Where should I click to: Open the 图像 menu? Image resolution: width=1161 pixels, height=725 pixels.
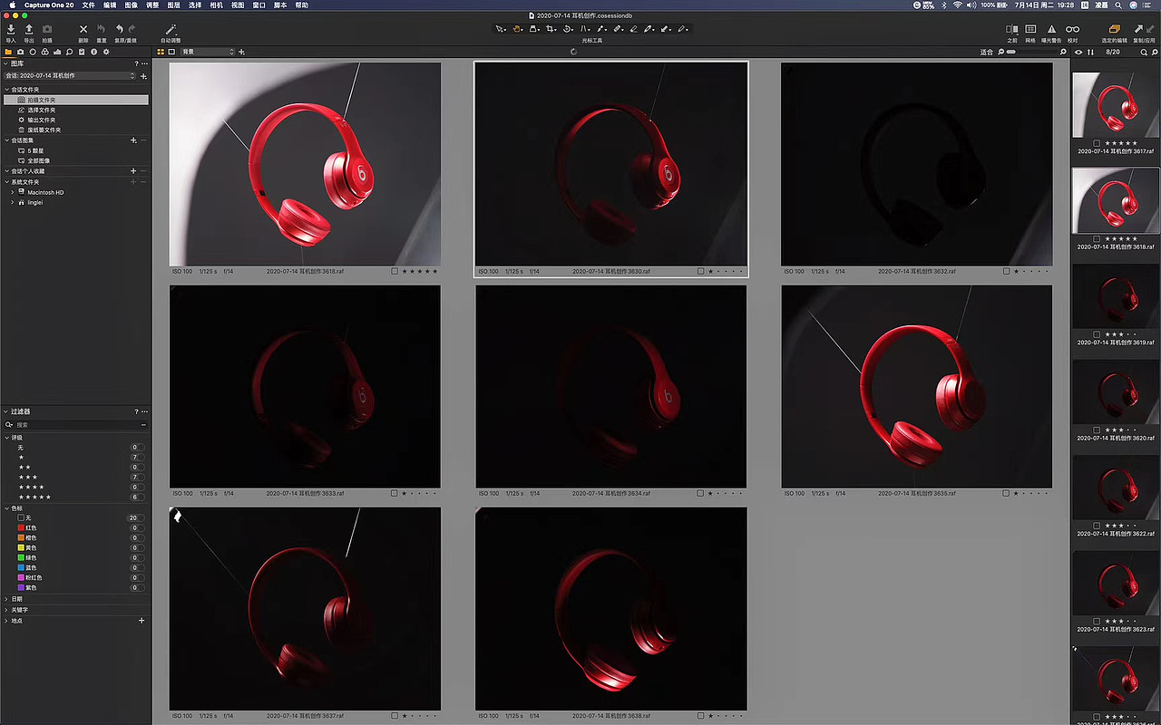(x=132, y=5)
